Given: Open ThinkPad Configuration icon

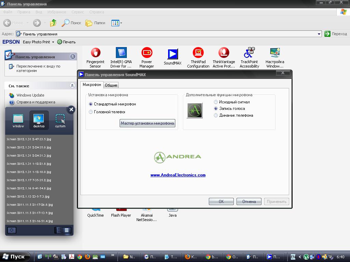Looking at the screenshot, I should pyautogui.click(x=198, y=57).
